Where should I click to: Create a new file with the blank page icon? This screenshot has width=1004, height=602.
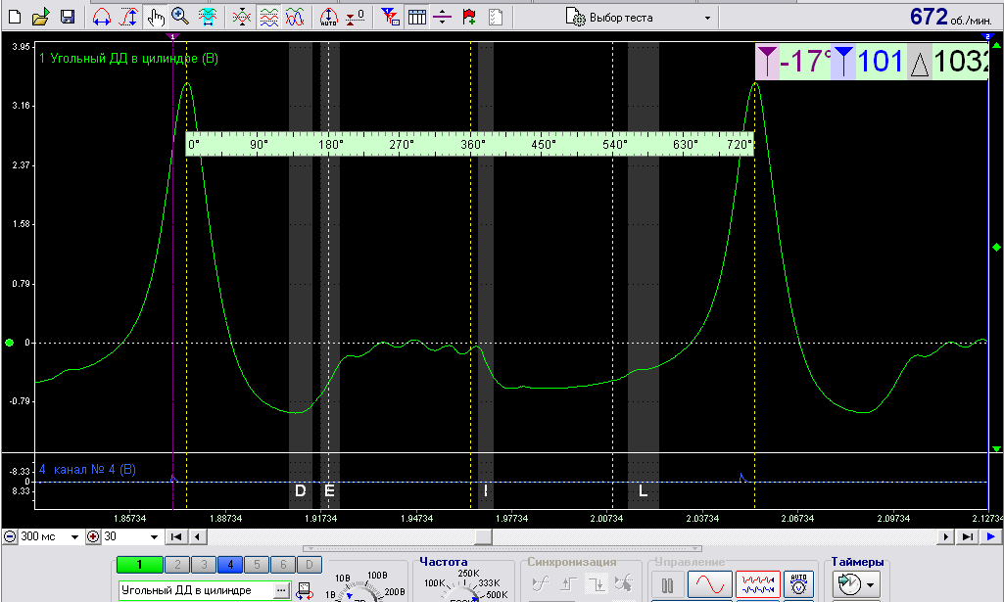(14, 17)
